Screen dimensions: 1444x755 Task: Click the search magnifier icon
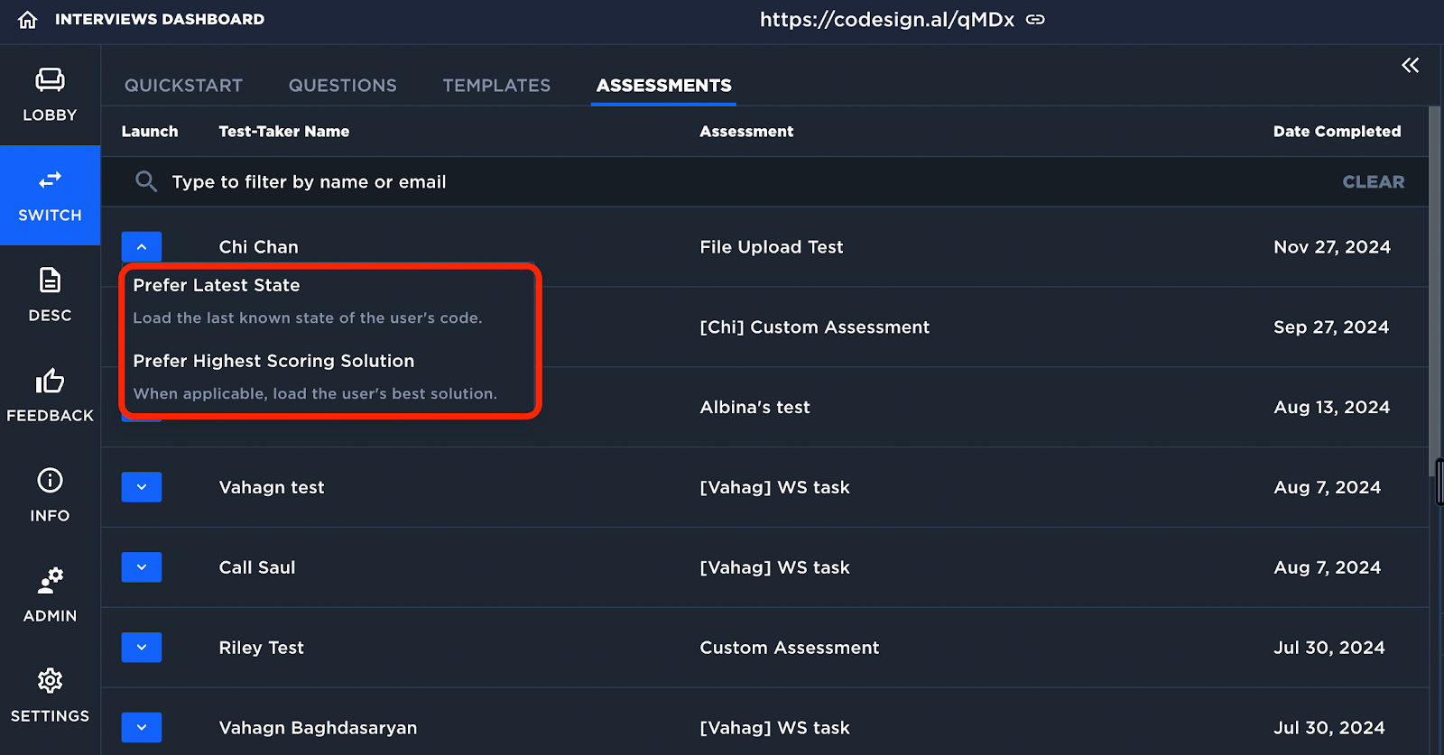pyautogui.click(x=145, y=181)
